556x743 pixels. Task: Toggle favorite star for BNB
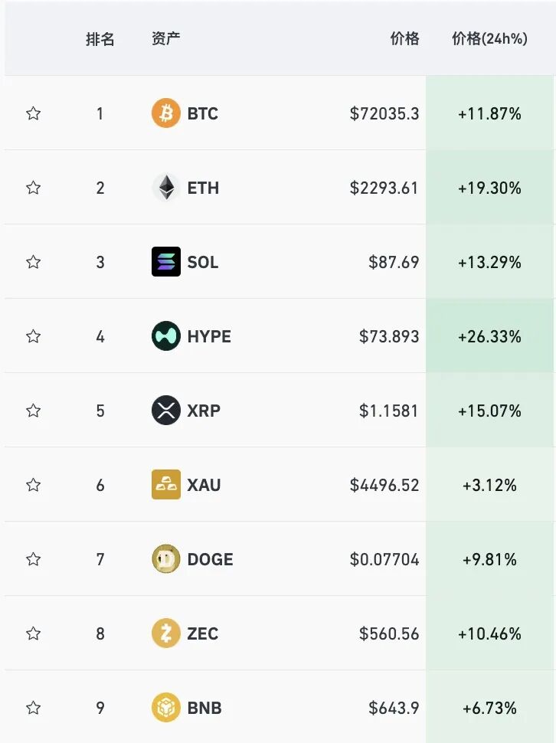(33, 708)
